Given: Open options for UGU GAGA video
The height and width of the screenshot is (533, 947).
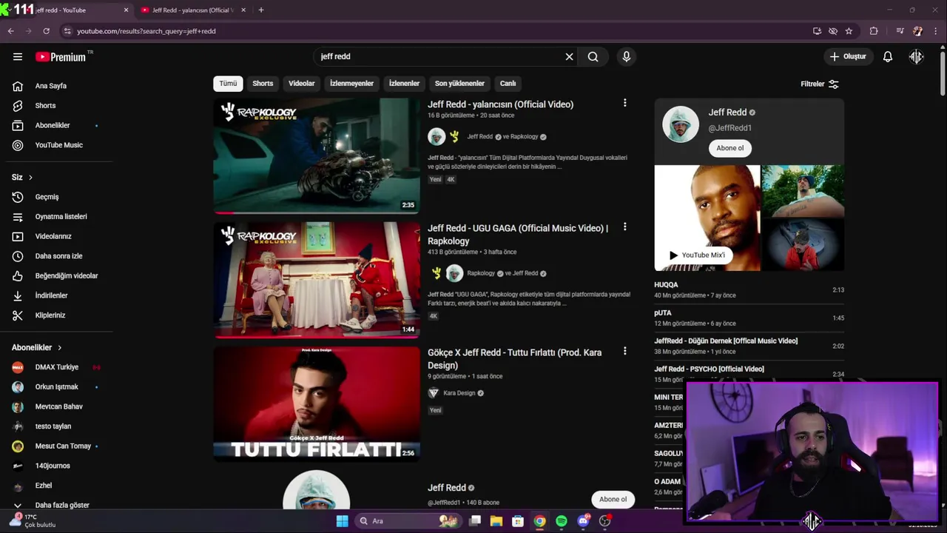Looking at the screenshot, I should tap(624, 227).
